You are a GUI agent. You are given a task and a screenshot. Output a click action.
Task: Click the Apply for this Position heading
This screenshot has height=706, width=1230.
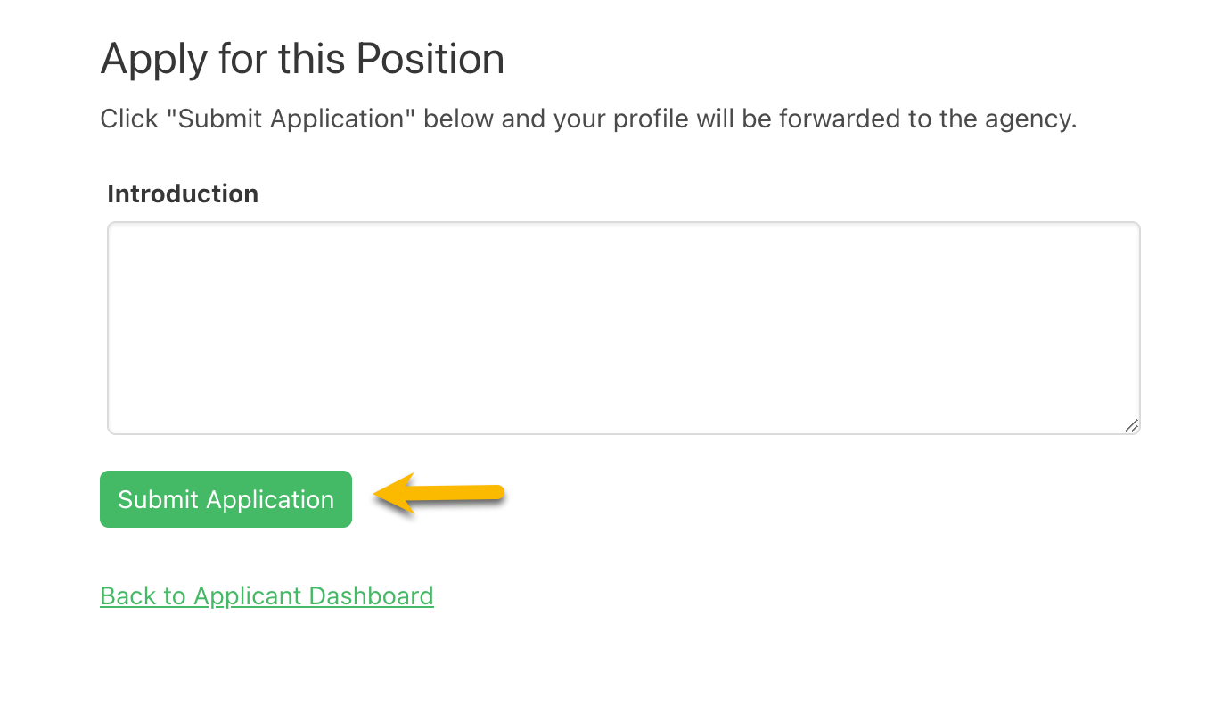point(302,58)
